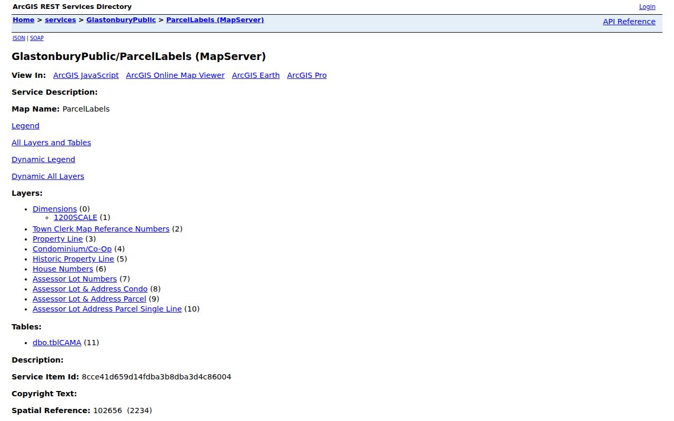Screen dimensions: 674x421
Task: Open the 1200SCALE sublayer
Action: point(75,217)
